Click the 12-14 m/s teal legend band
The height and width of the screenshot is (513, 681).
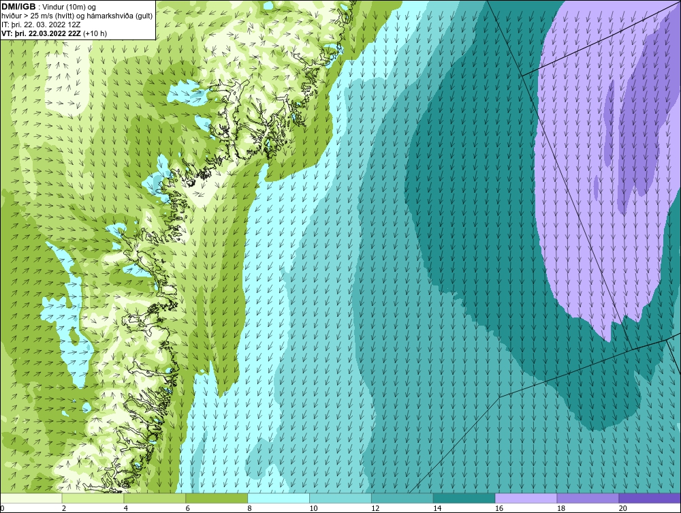402,498
